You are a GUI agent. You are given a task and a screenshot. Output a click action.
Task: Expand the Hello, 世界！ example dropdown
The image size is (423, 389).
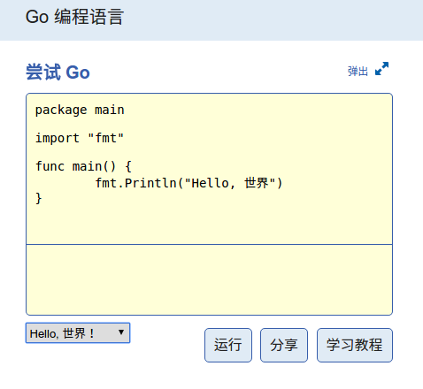pyautogui.click(x=78, y=333)
